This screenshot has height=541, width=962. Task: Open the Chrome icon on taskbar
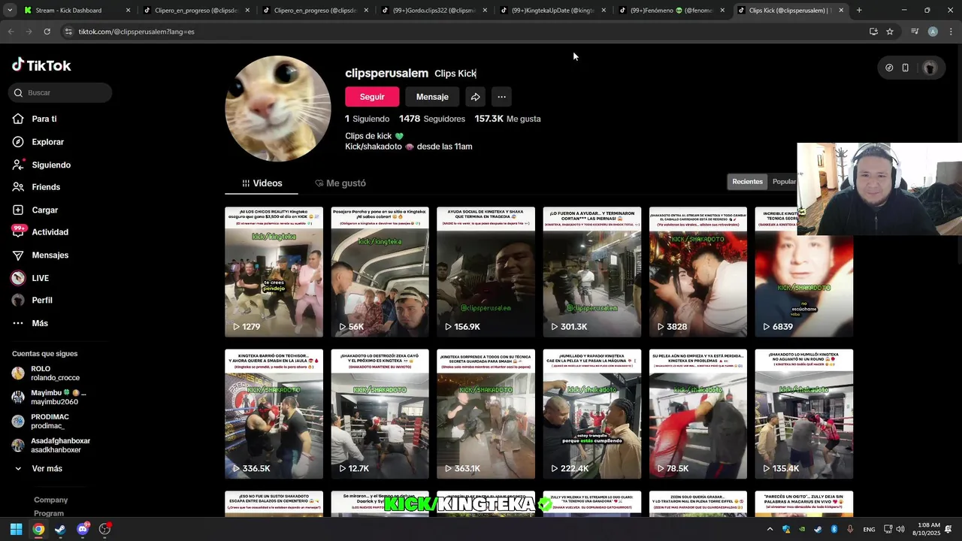(x=38, y=529)
